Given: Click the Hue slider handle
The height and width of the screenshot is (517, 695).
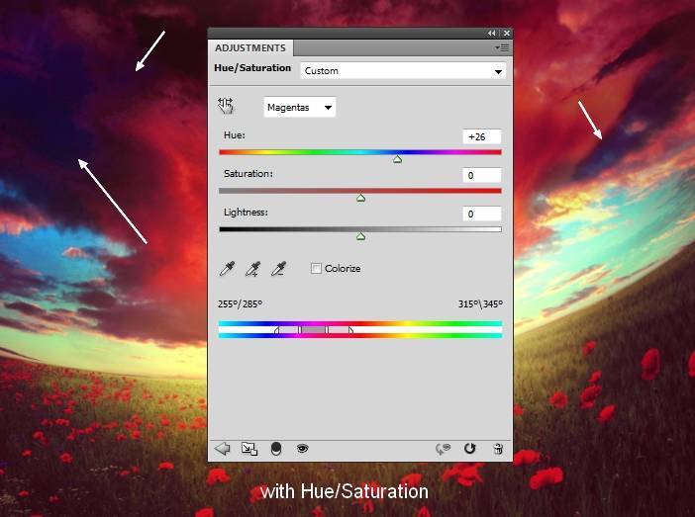Looking at the screenshot, I should pyautogui.click(x=398, y=159).
